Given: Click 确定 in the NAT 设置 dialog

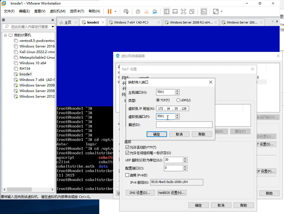Looking at the screenshot, I should tap(198, 205).
